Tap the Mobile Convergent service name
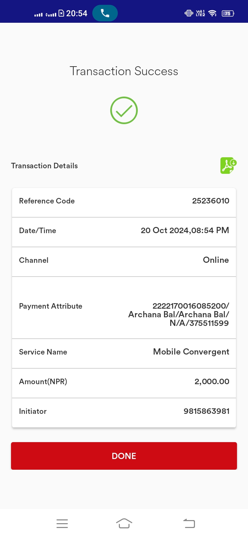The image size is (248, 538). tap(191, 352)
